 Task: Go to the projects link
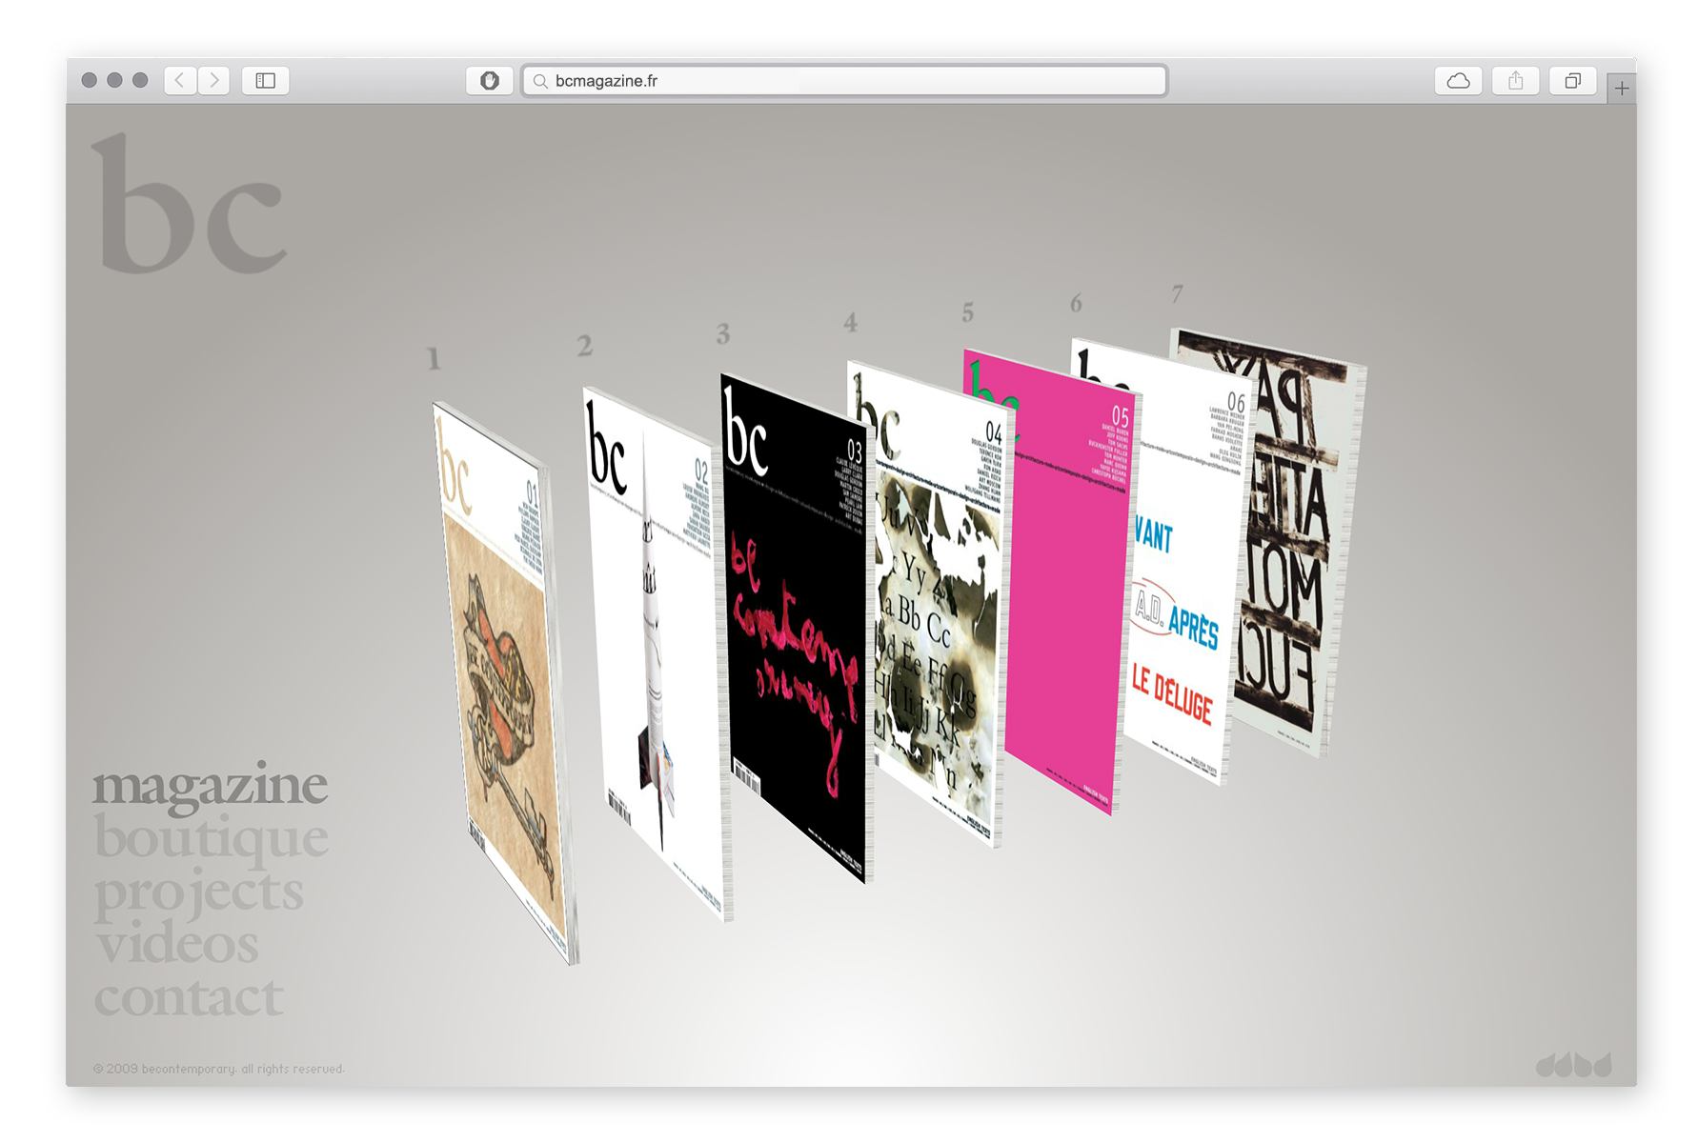coord(198,893)
